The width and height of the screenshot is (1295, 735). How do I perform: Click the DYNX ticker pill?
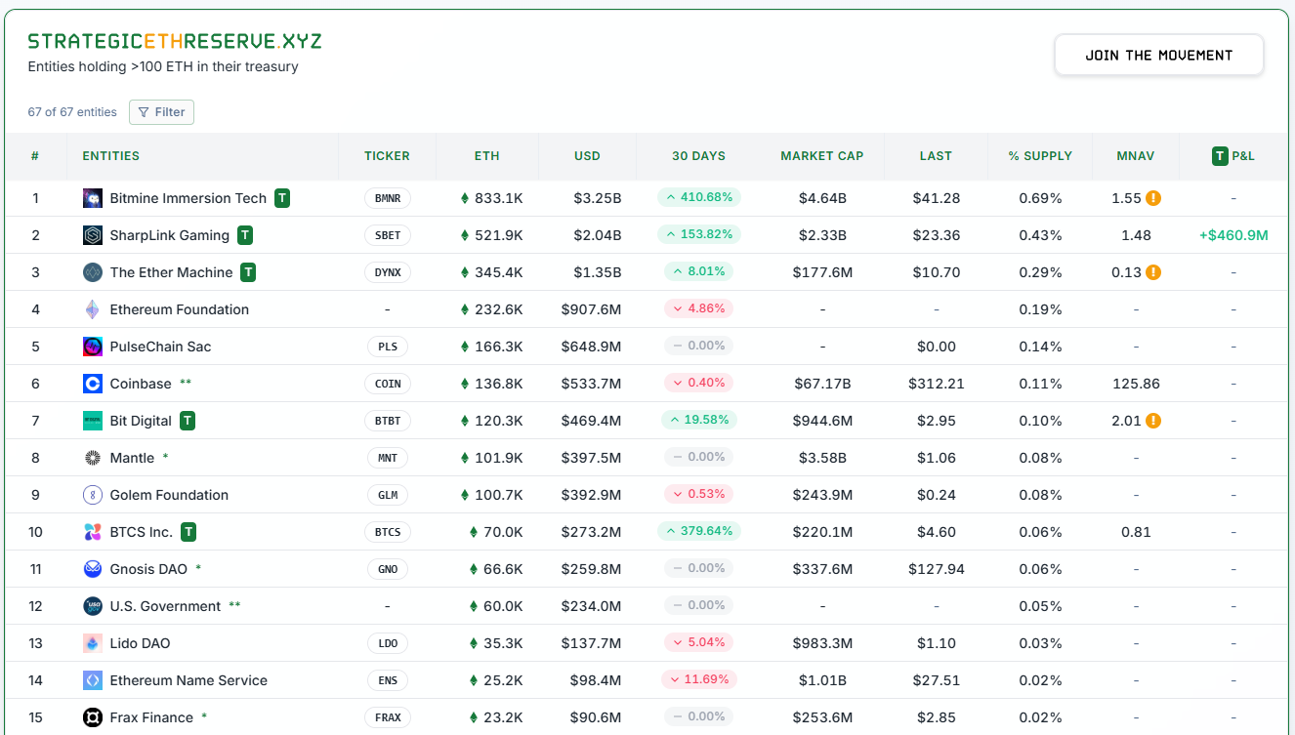(x=388, y=272)
